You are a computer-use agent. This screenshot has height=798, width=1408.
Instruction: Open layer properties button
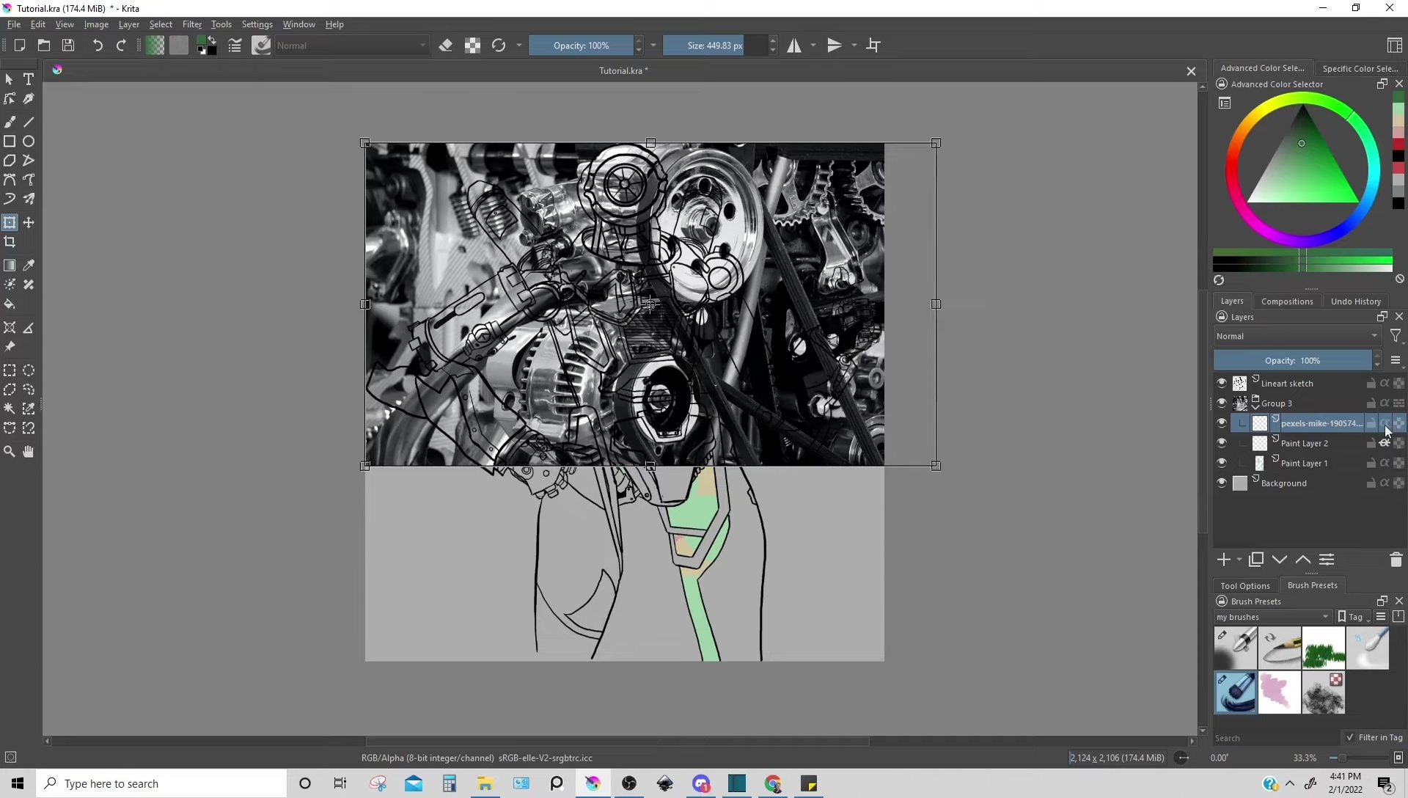coord(1326,560)
